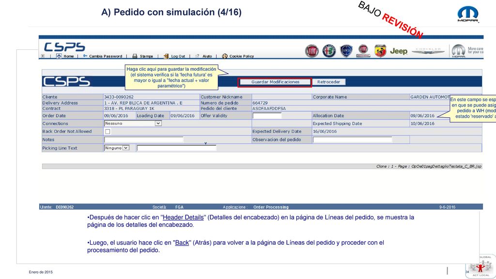Click the Aiuto help icon
This screenshot has height=279, width=496.
[x=198, y=56]
